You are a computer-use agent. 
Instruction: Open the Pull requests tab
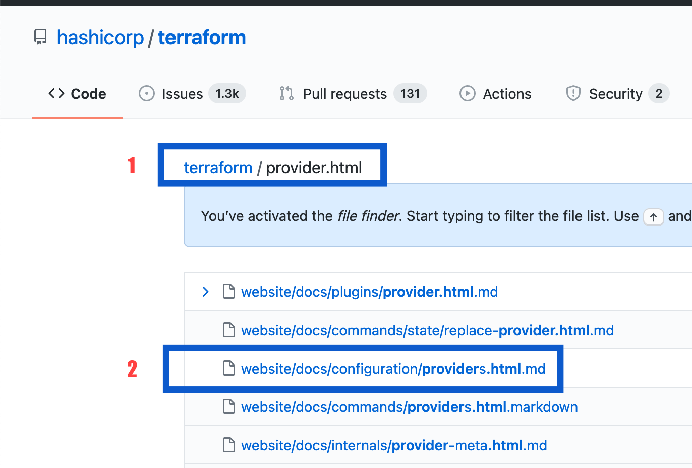pos(344,94)
